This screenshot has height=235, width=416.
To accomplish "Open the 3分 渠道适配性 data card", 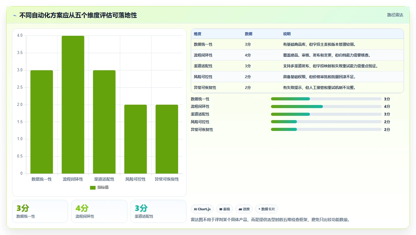I will pos(158,211).
